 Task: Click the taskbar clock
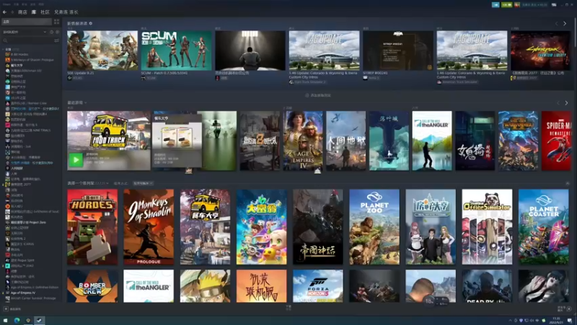point(555,321)
